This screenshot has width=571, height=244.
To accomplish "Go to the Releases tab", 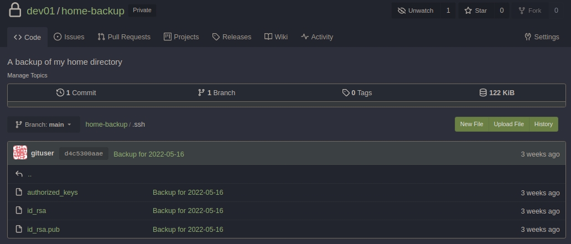I will 231,37.
